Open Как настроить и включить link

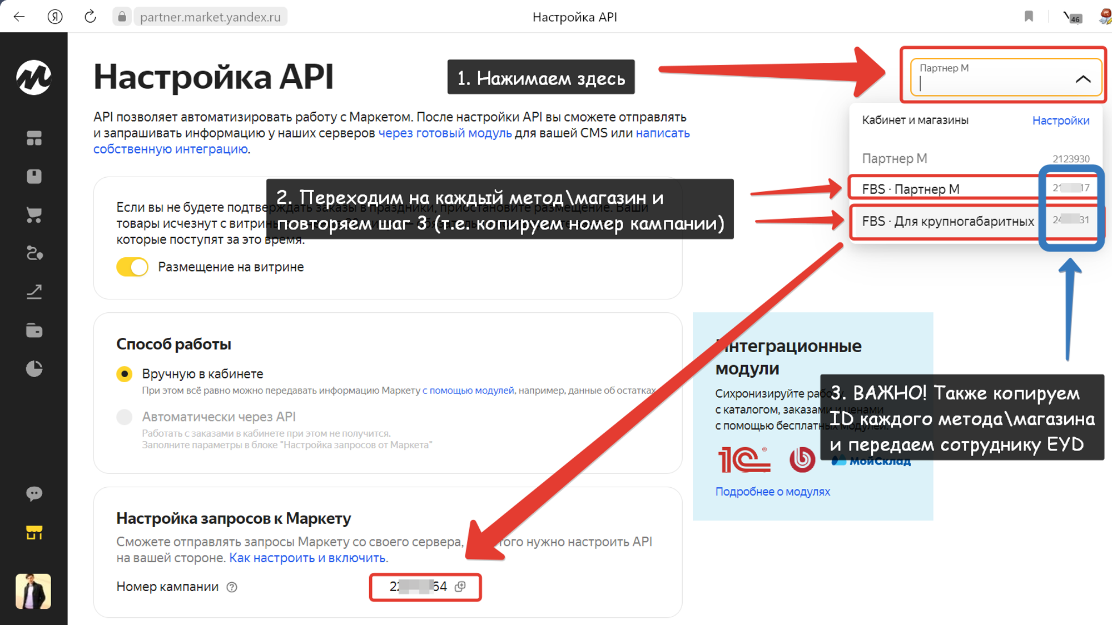click(308, 558)
